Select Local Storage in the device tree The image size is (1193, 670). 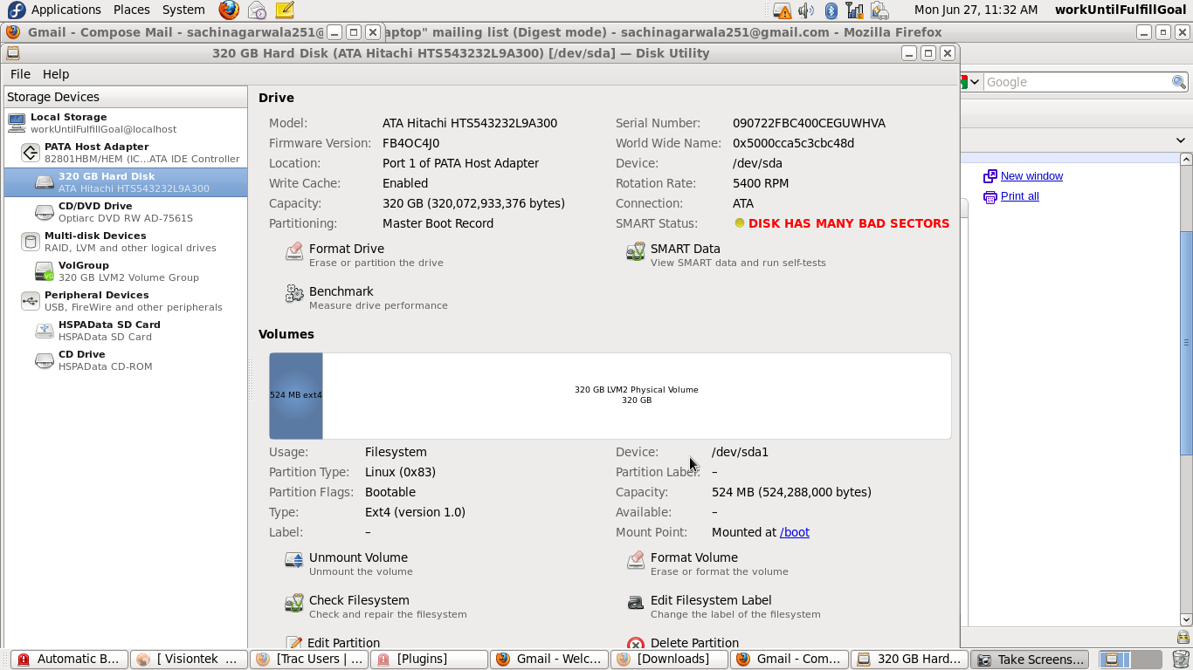click(126, 123)
